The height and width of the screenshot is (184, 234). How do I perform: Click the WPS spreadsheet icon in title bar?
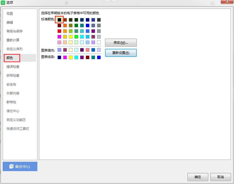pyautogui.click(x=3, y=2)
